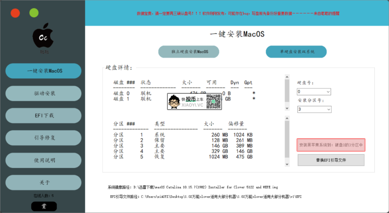
Task: Click the red circle window button
Action: (15, 13)
